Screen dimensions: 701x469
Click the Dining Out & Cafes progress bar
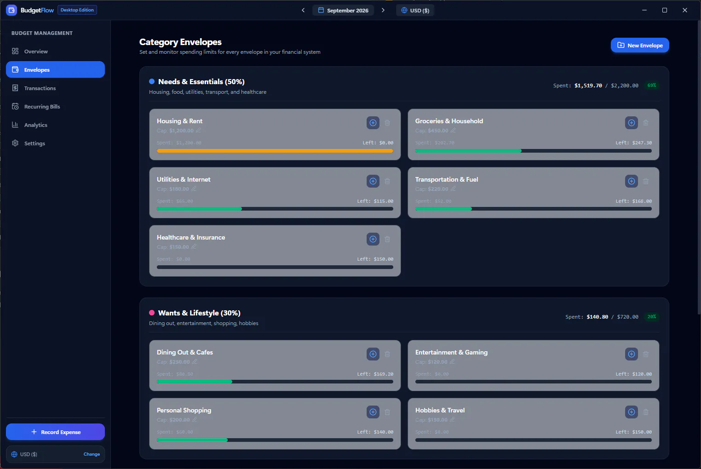[x=275, y=382]
